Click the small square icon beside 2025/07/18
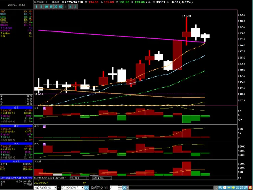 [63, 2]
